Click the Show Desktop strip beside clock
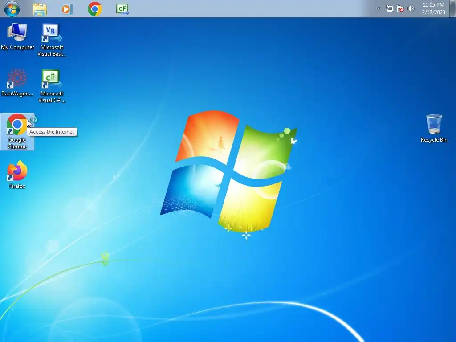 (x=452, y=8)
